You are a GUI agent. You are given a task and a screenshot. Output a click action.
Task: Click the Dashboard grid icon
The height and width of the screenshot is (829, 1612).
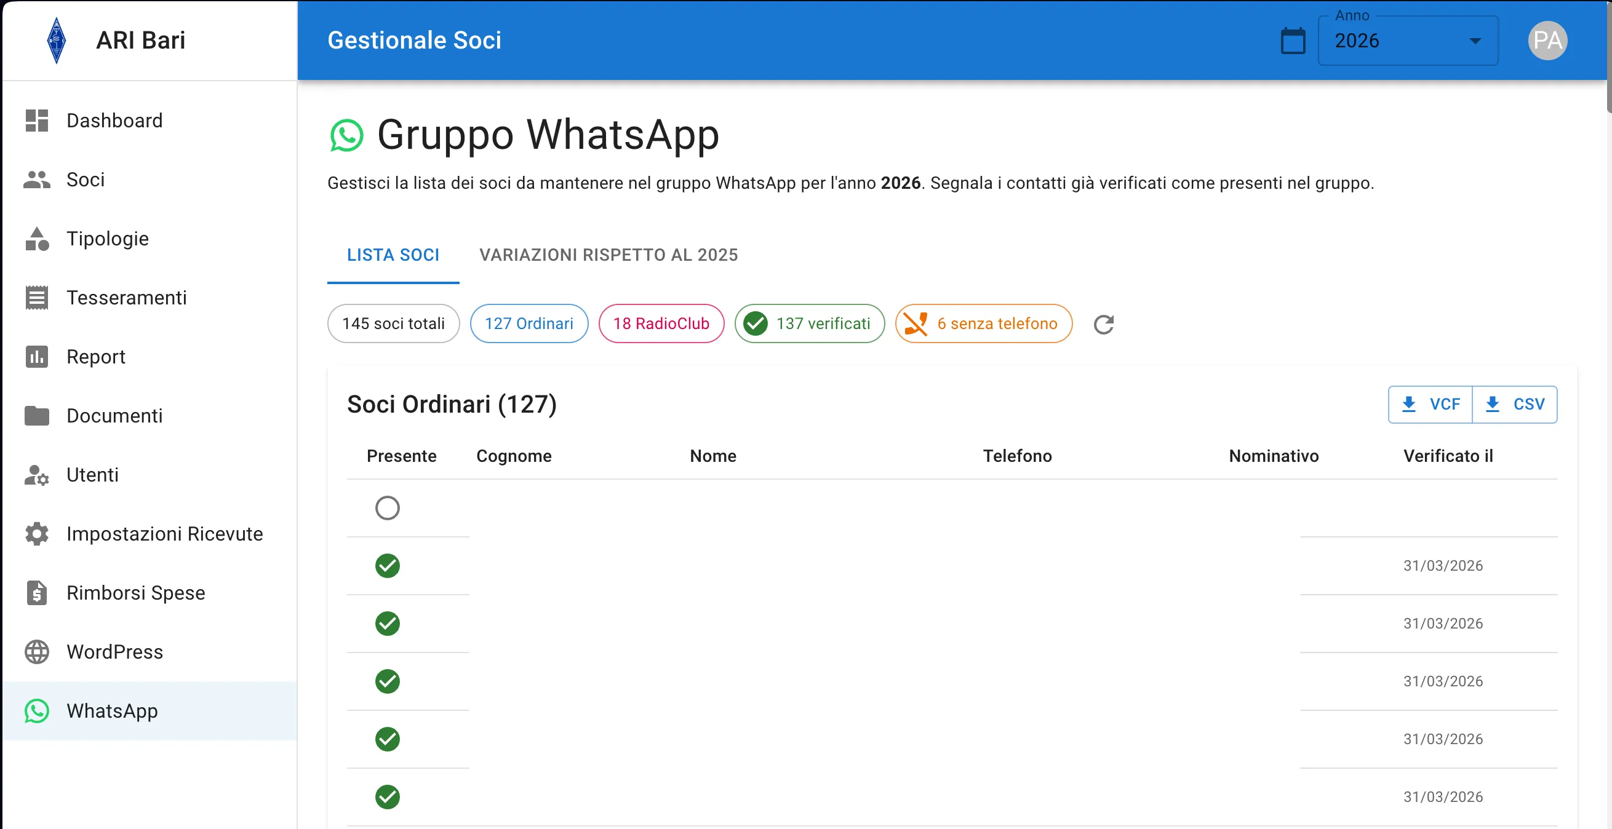coord(37,121)
